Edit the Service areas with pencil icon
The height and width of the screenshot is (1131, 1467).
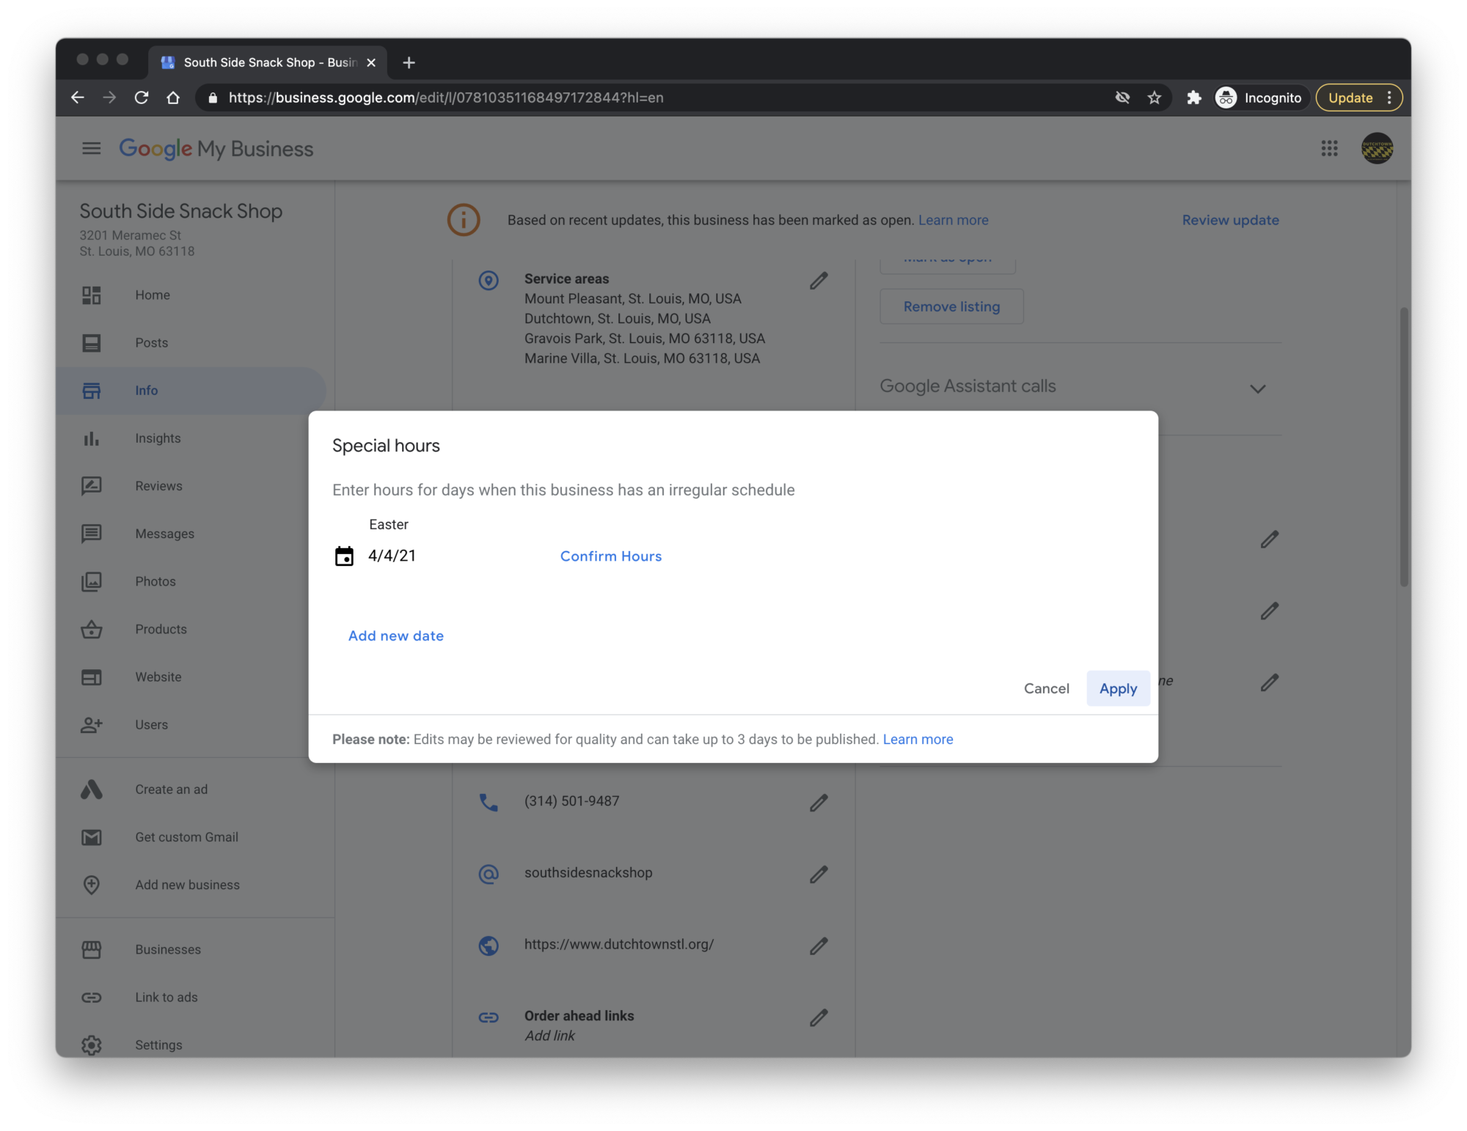(819, 281)
